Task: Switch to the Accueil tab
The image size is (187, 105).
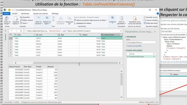Action: click(x=15, y=14)
